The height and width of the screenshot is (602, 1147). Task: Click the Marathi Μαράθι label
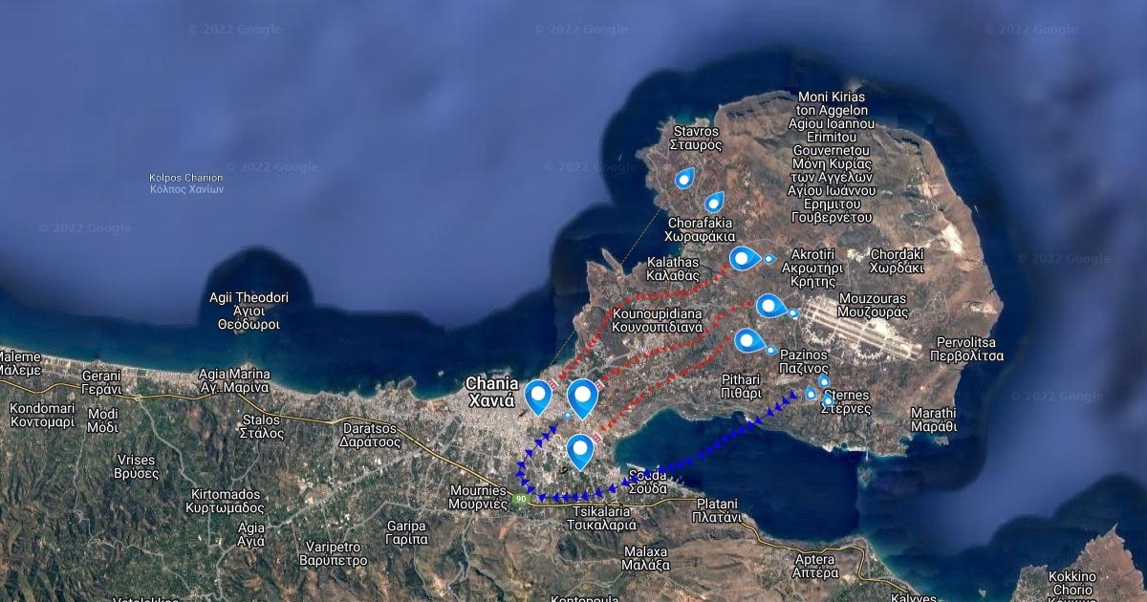click(933, 419)
